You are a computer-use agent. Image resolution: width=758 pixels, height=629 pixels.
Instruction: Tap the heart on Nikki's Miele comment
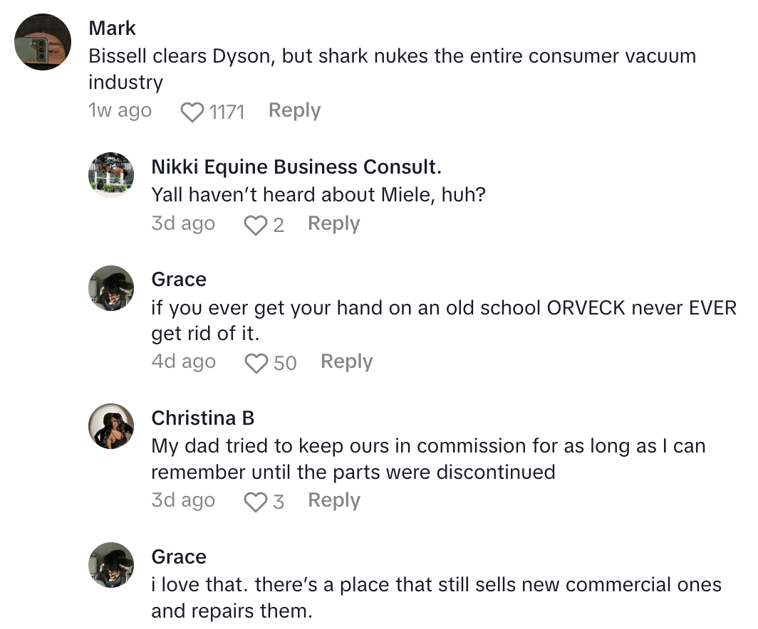click(255, 225)
